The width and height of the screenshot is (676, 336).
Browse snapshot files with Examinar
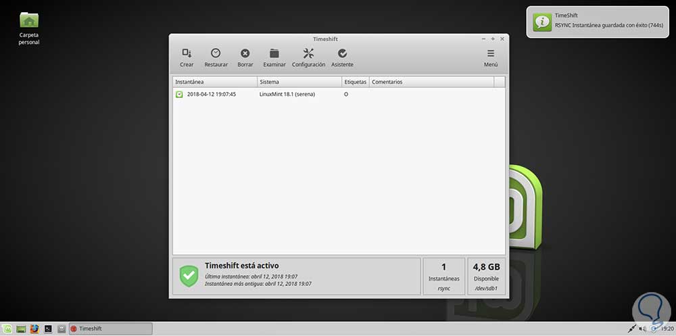(x=274, y=57)
